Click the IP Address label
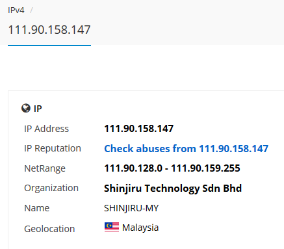 tap(46, 129)
